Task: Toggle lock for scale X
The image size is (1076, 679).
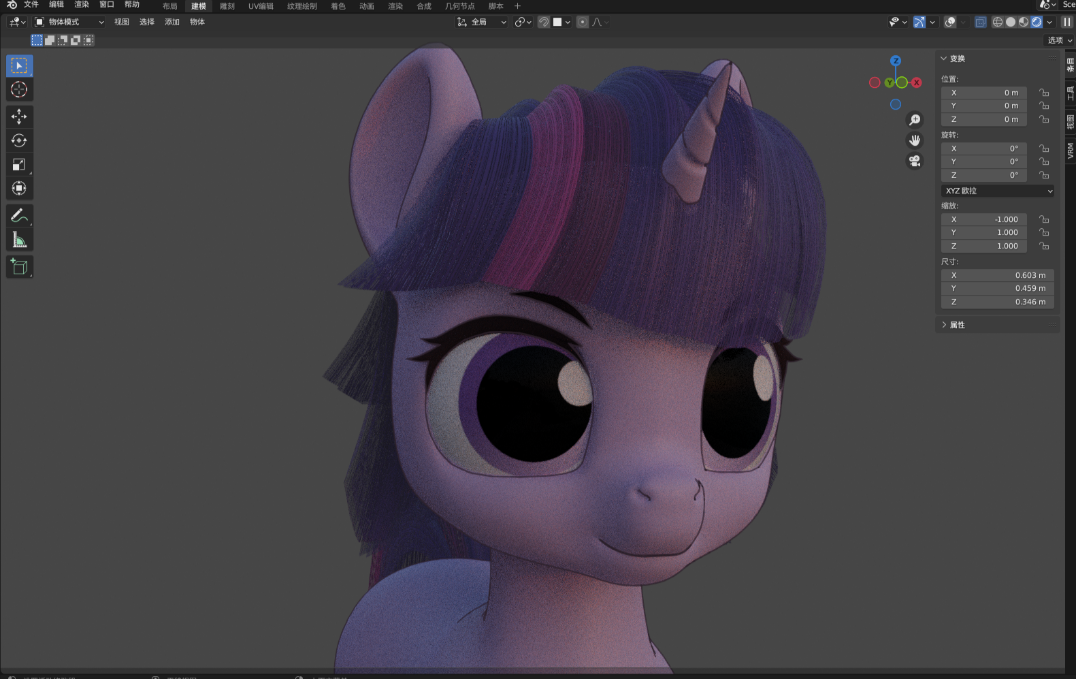Action: [x=1044, y=219]
